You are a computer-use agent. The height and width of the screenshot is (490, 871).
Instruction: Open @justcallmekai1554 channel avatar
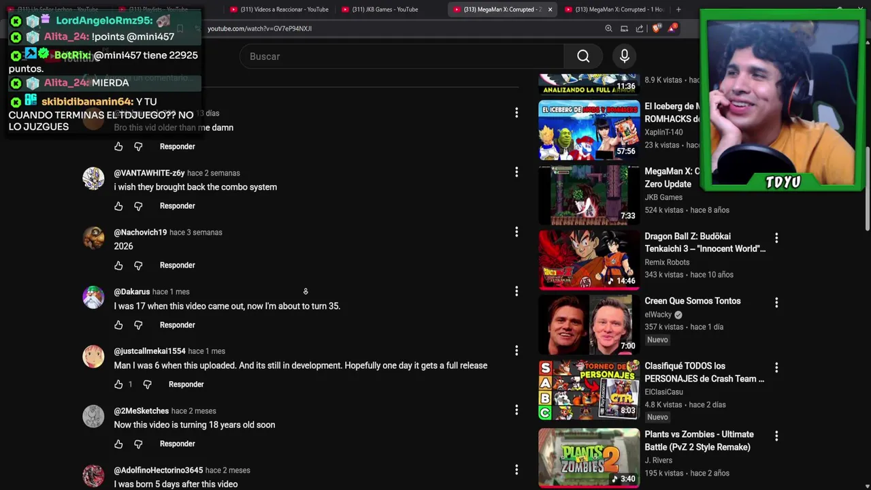coord(93,357)
